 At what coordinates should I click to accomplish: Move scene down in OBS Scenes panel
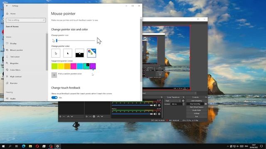click(72, 117)
